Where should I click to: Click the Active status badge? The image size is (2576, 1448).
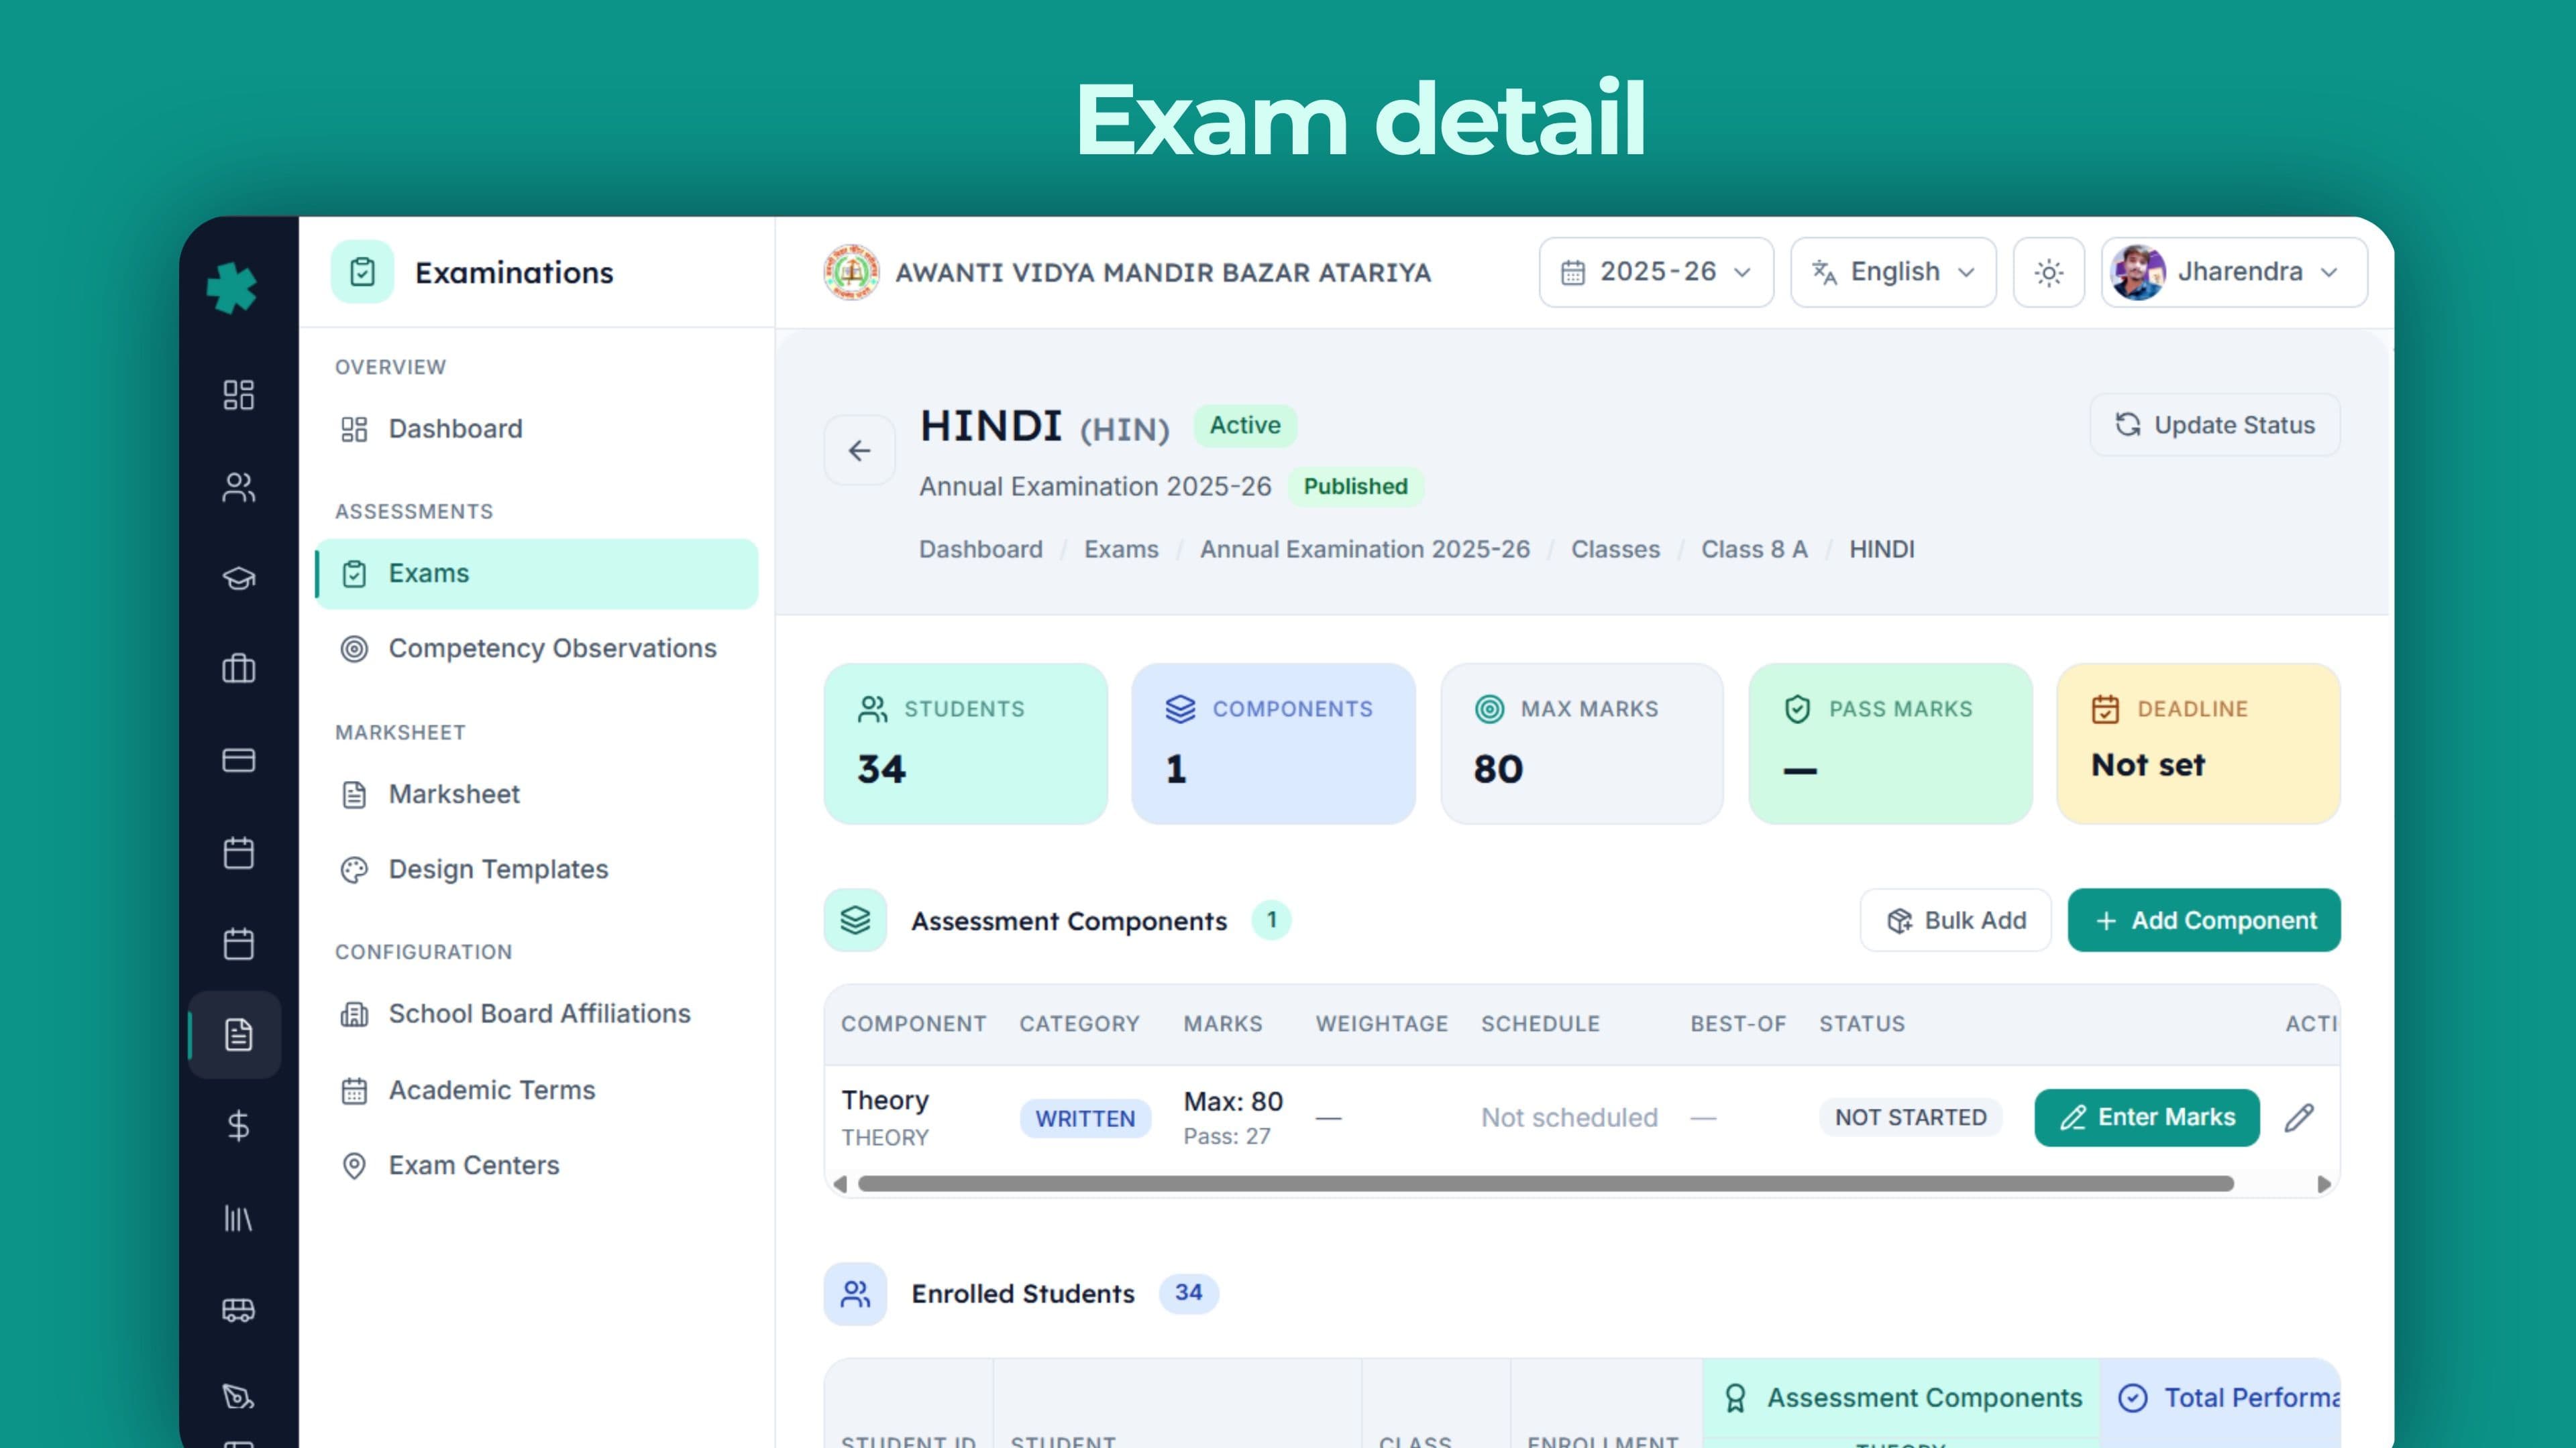(x=1245, y=426)
